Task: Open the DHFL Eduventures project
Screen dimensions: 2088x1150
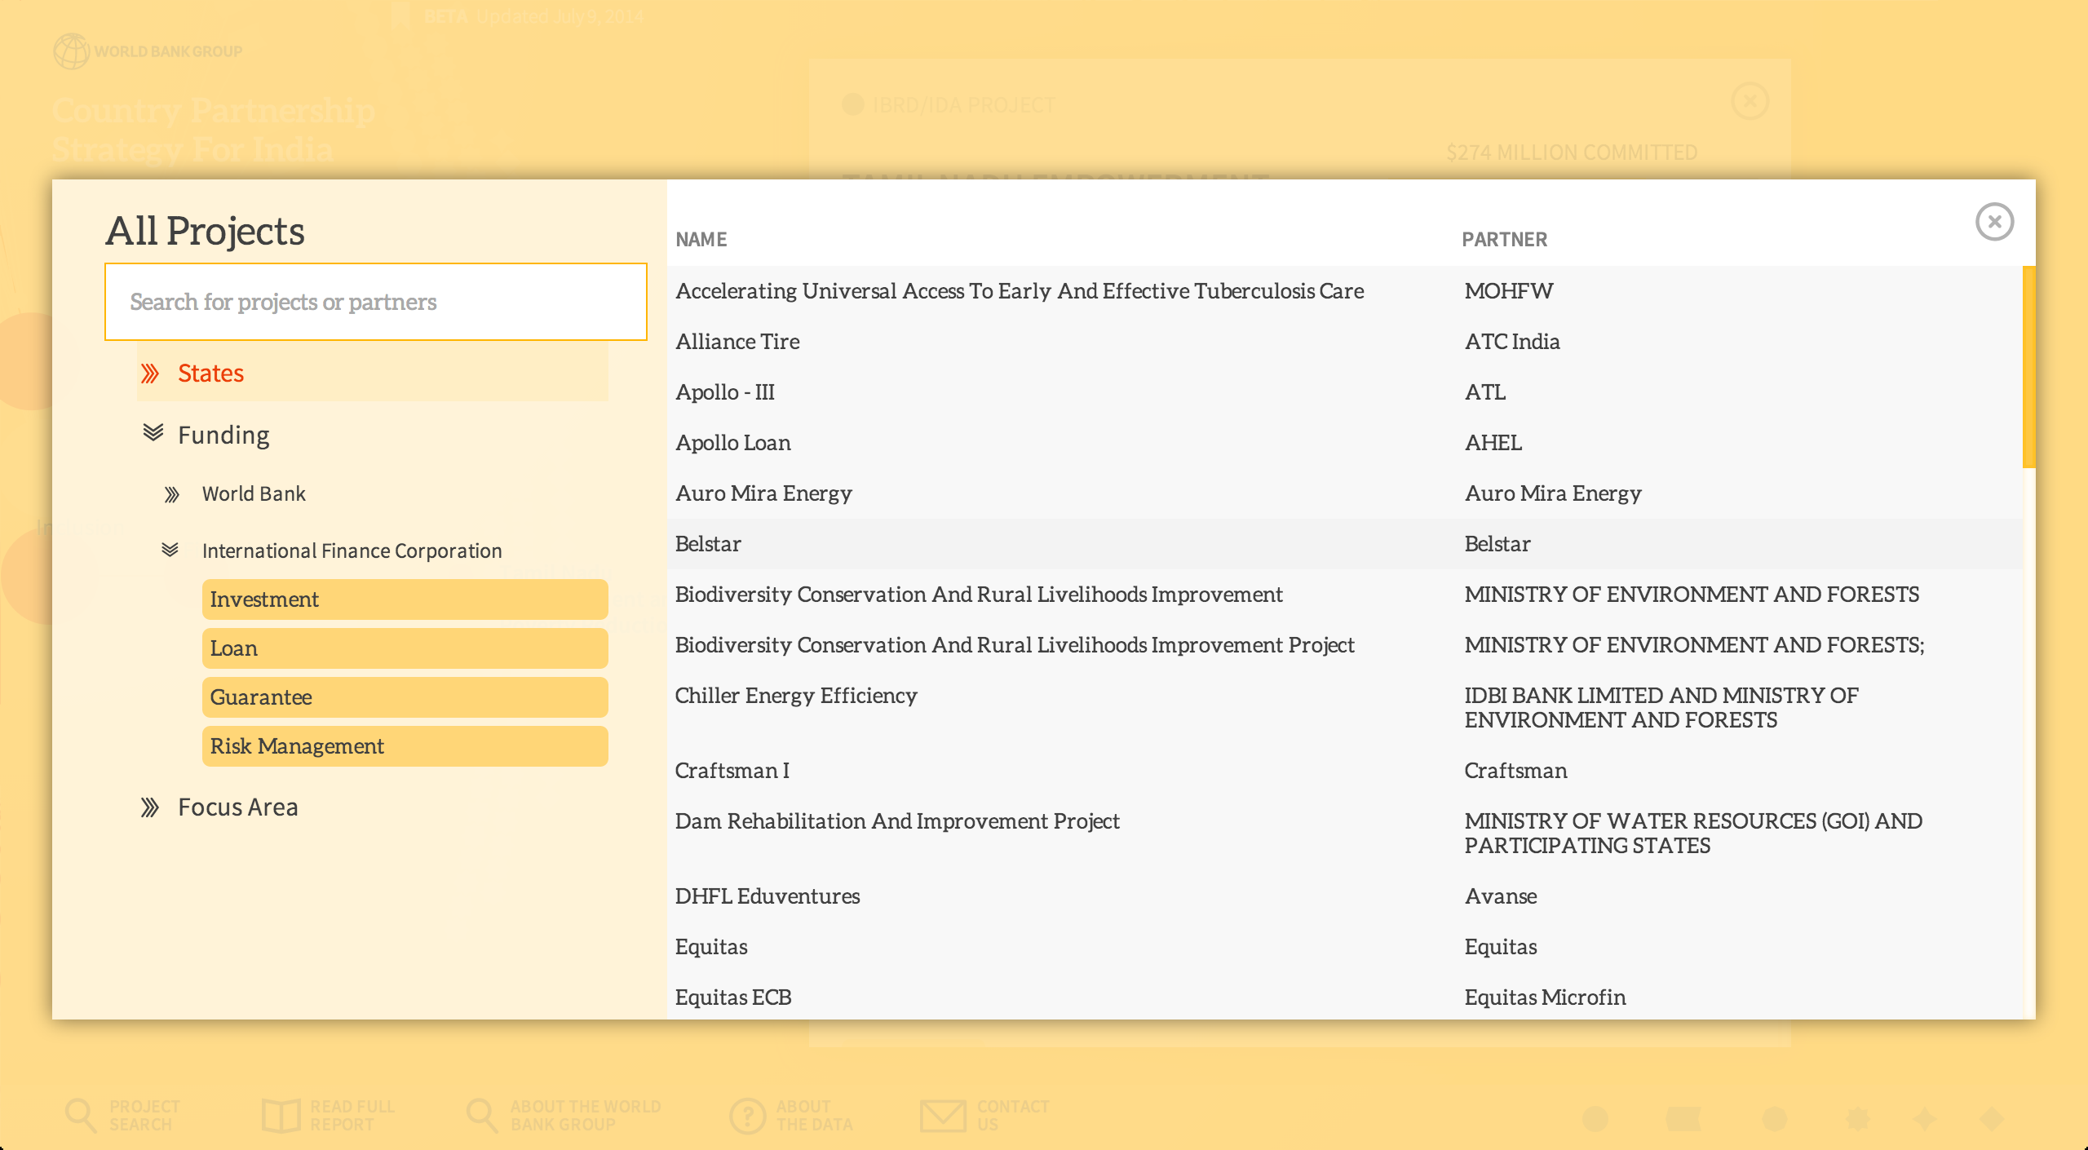Action: point(768,896)
